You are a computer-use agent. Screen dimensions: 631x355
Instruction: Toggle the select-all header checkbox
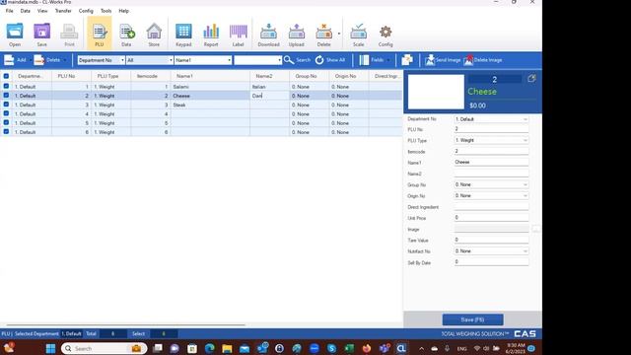[x=6, y=76]
